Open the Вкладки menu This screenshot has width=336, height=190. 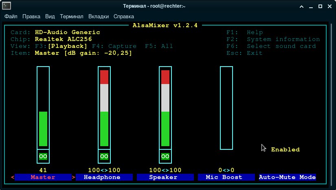click(x=99, y=17)
